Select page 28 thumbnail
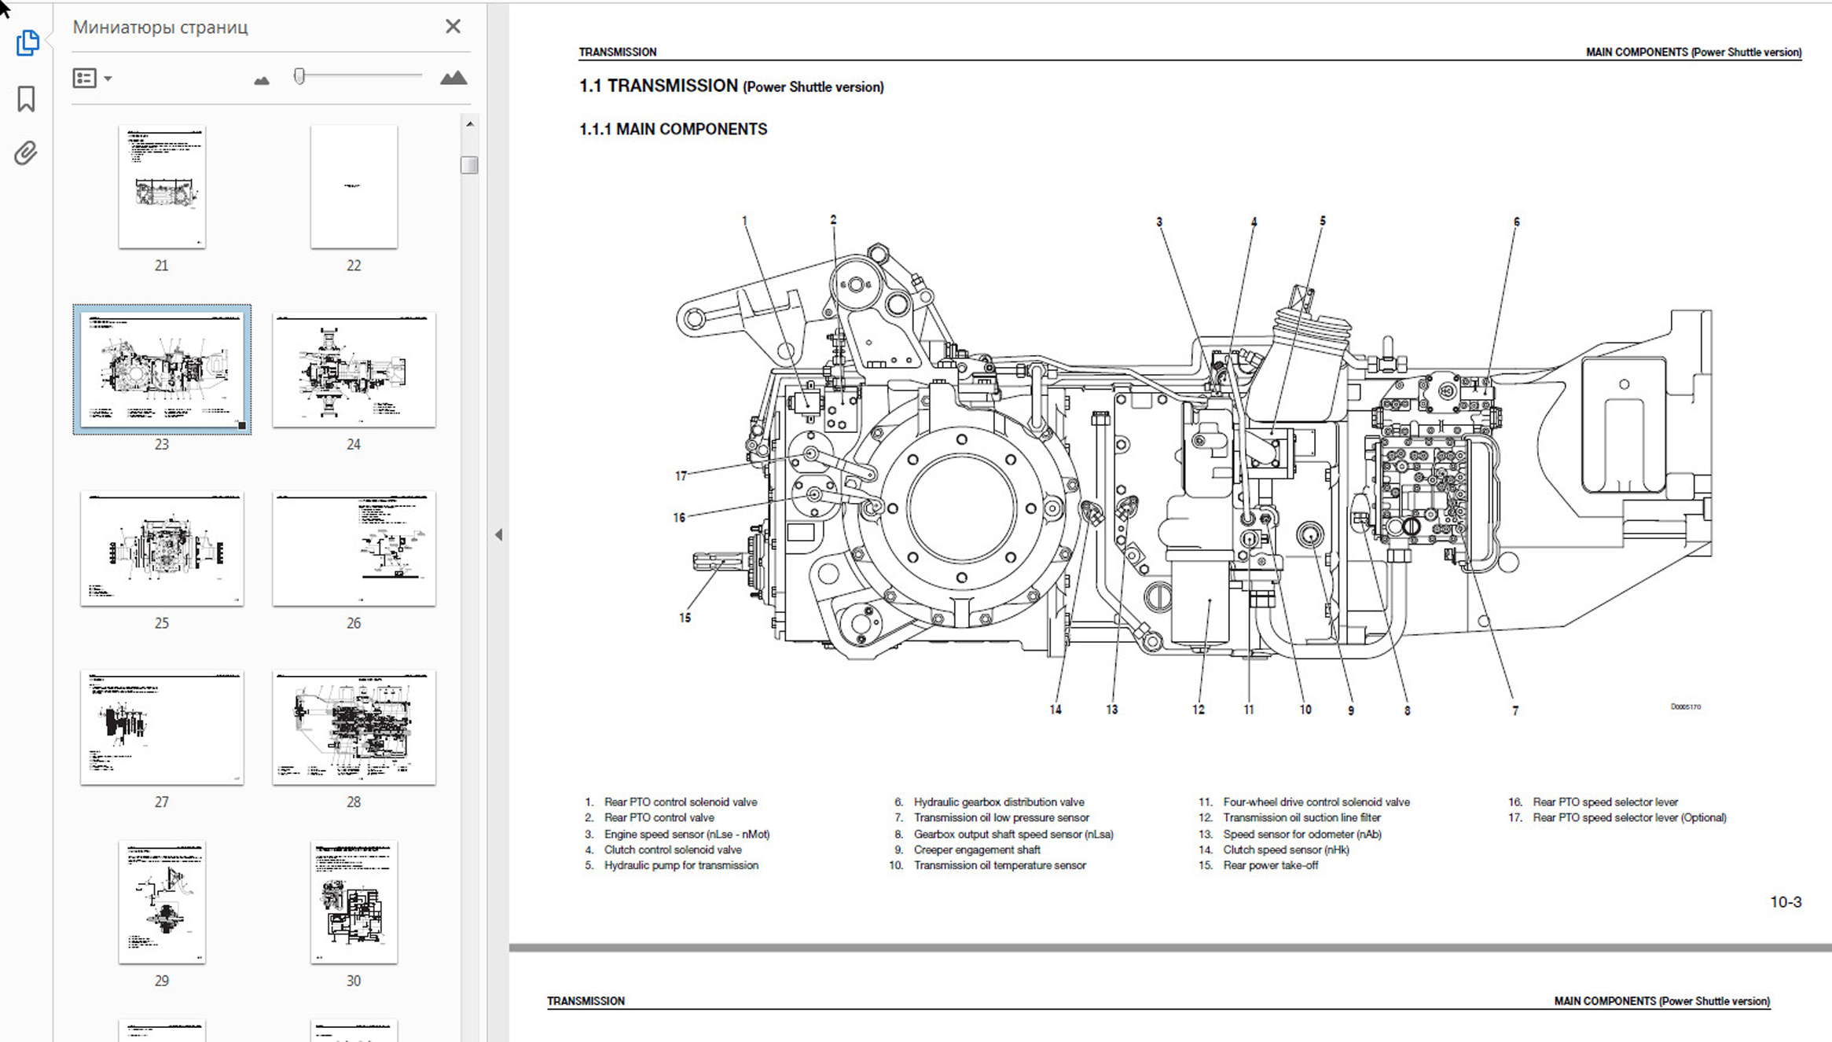The width and height of the screenshot is (1832, 1042). [354, 728]
